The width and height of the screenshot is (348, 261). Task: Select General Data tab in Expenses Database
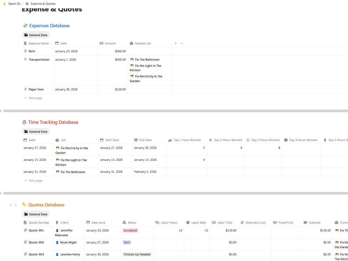36,35
